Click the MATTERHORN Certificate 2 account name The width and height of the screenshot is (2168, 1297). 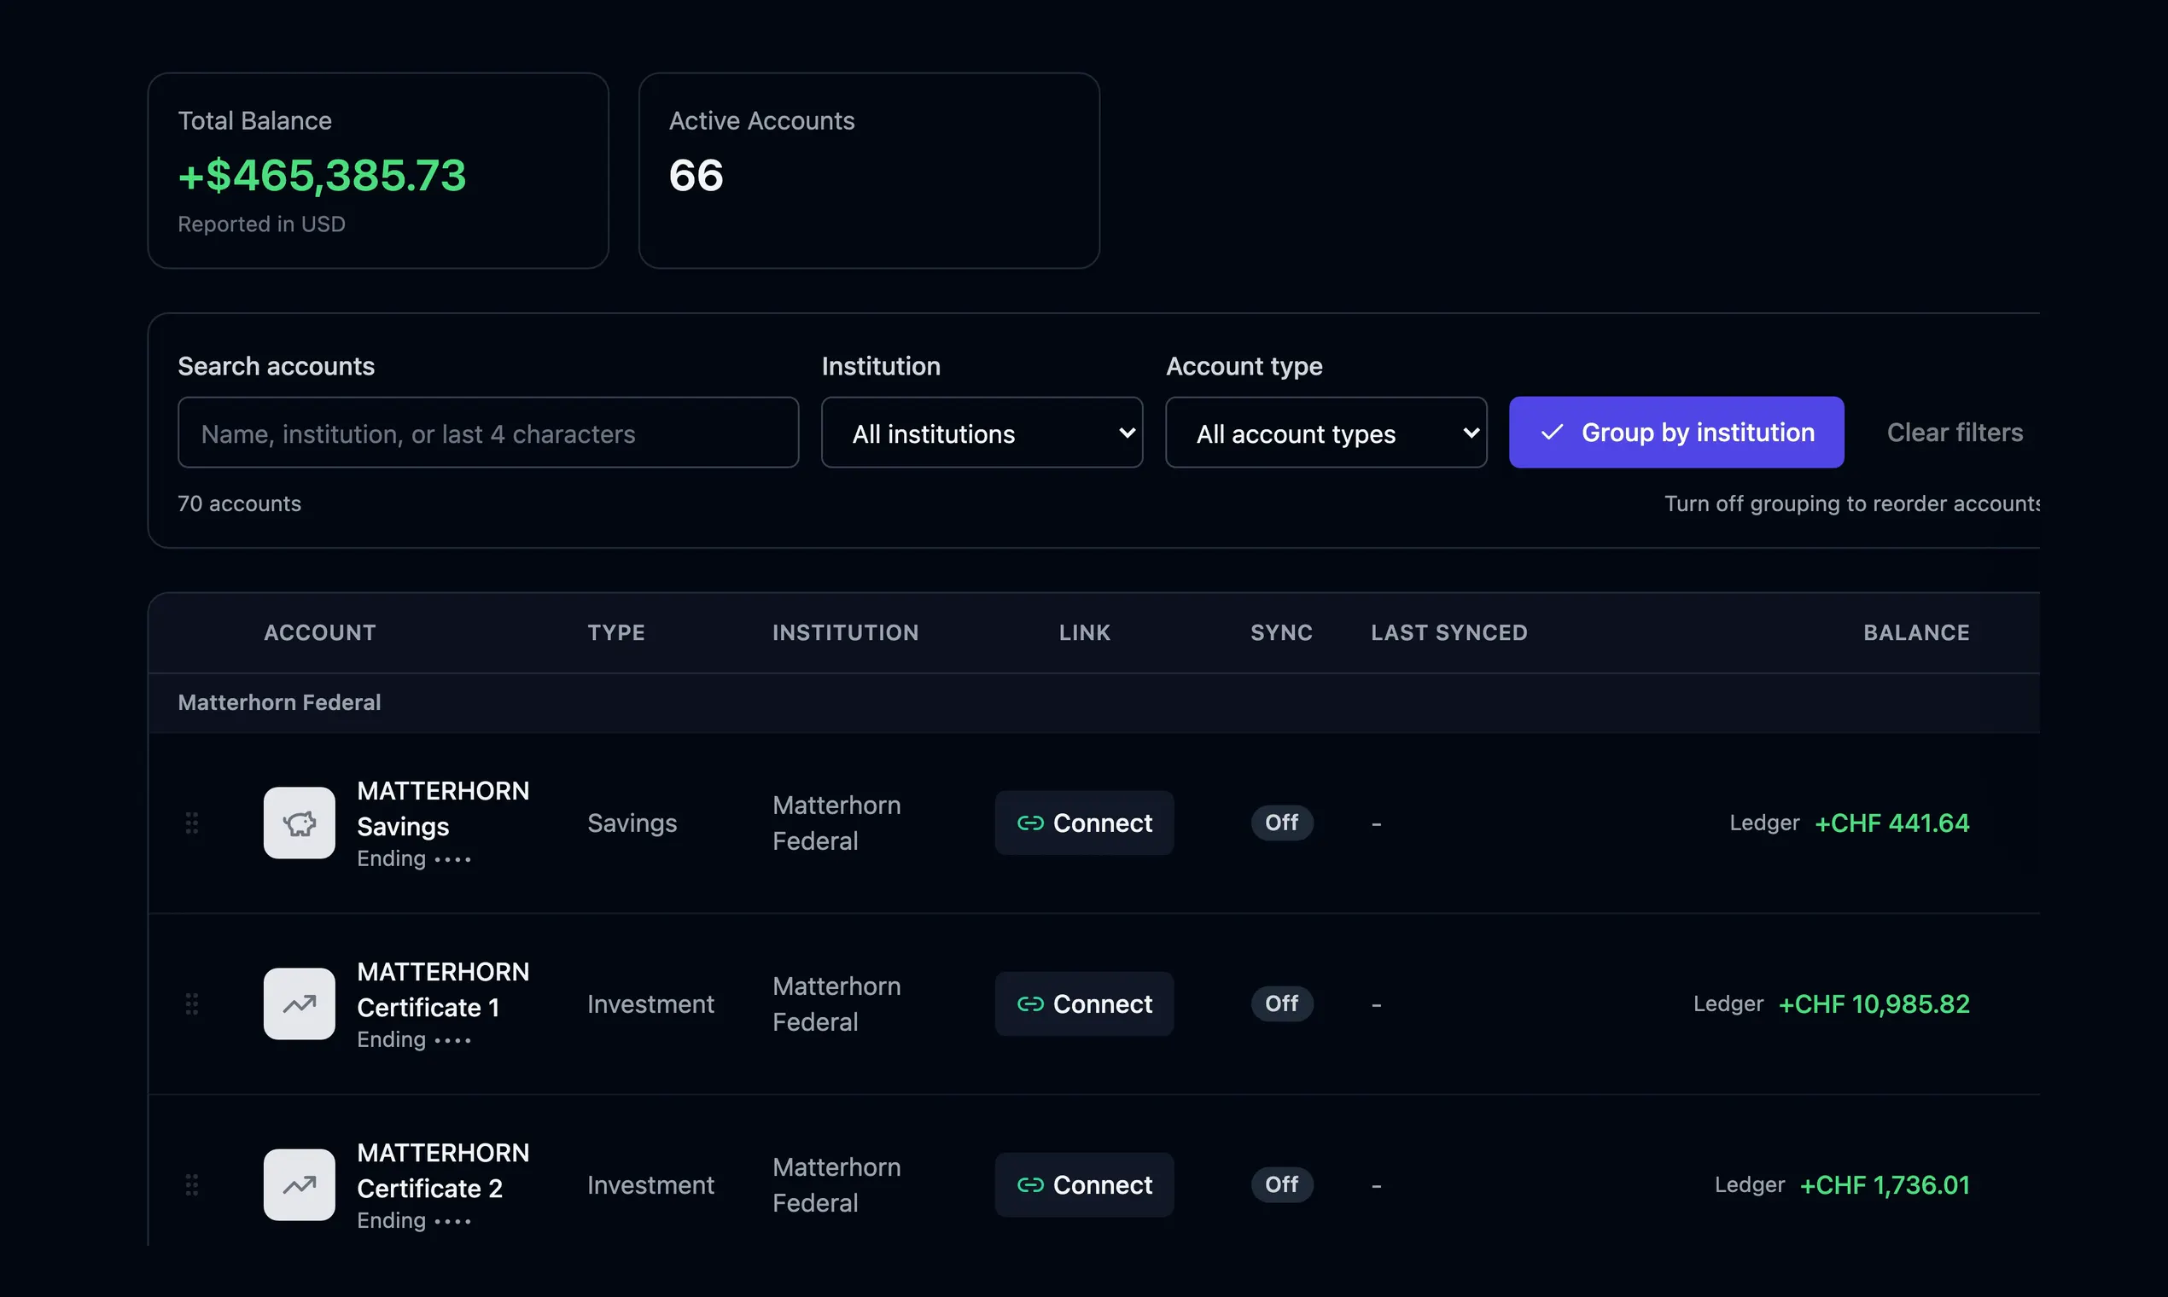pyautogui.click(x=443, y=1170)
